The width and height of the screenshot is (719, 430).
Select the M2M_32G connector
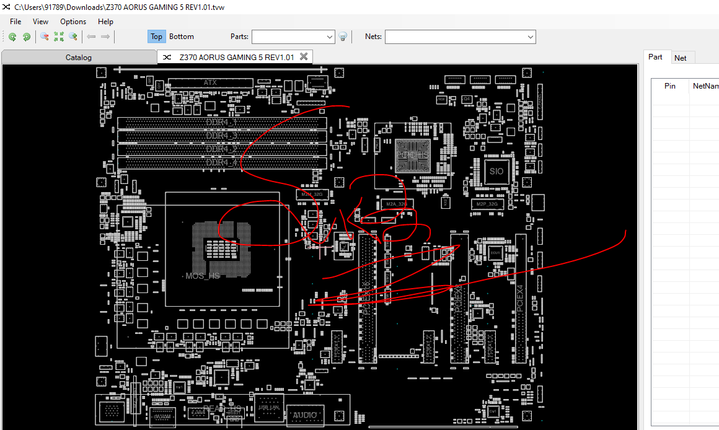tap(312, 195)
